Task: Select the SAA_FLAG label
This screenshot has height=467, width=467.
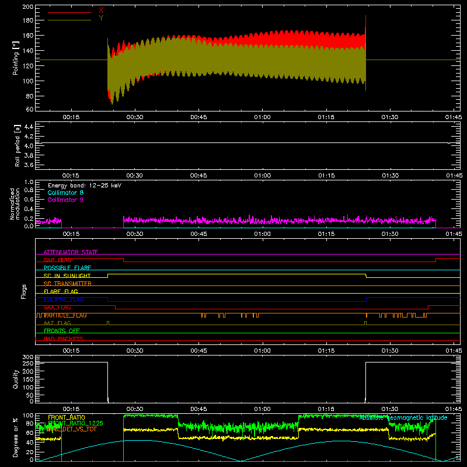Action: pos(57,308)
